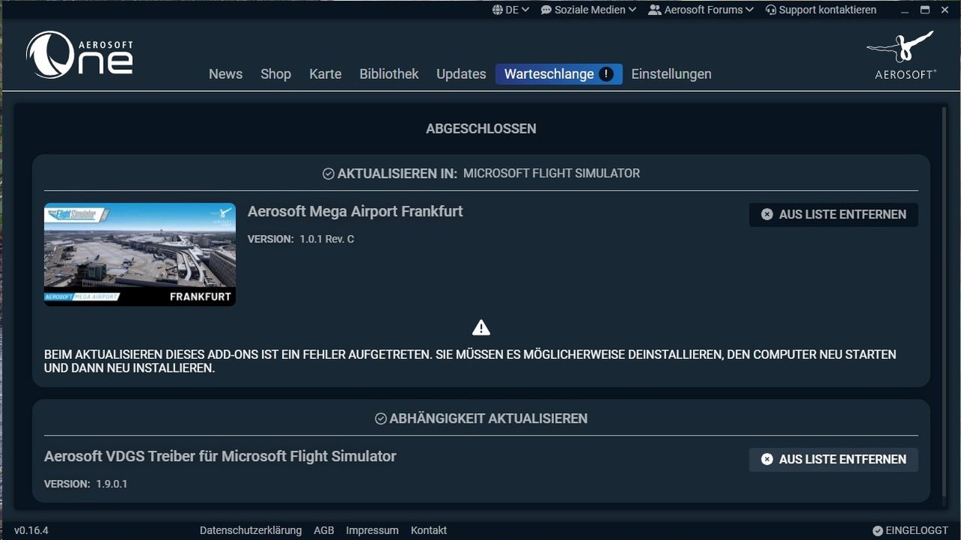Screen dimensions: 961x540
Task: Click the EINGELOGGT status text
Action: [x=917, y=530]
